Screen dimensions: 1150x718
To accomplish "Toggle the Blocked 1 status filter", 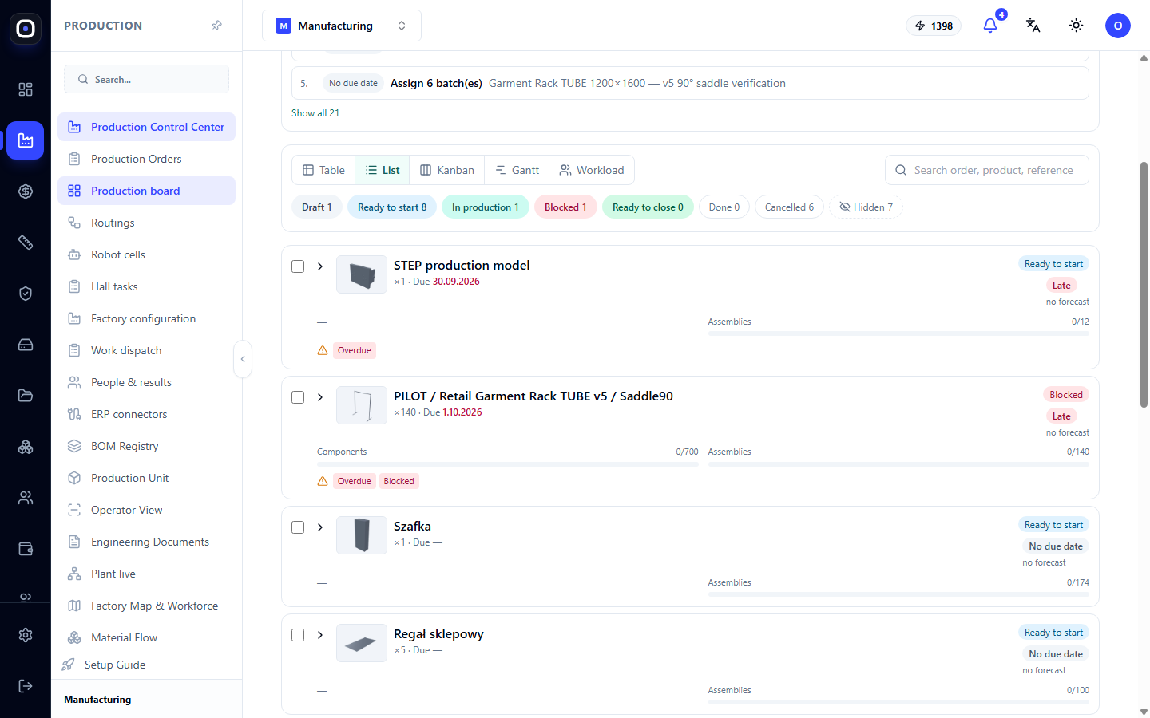I will tap(565, 207).
